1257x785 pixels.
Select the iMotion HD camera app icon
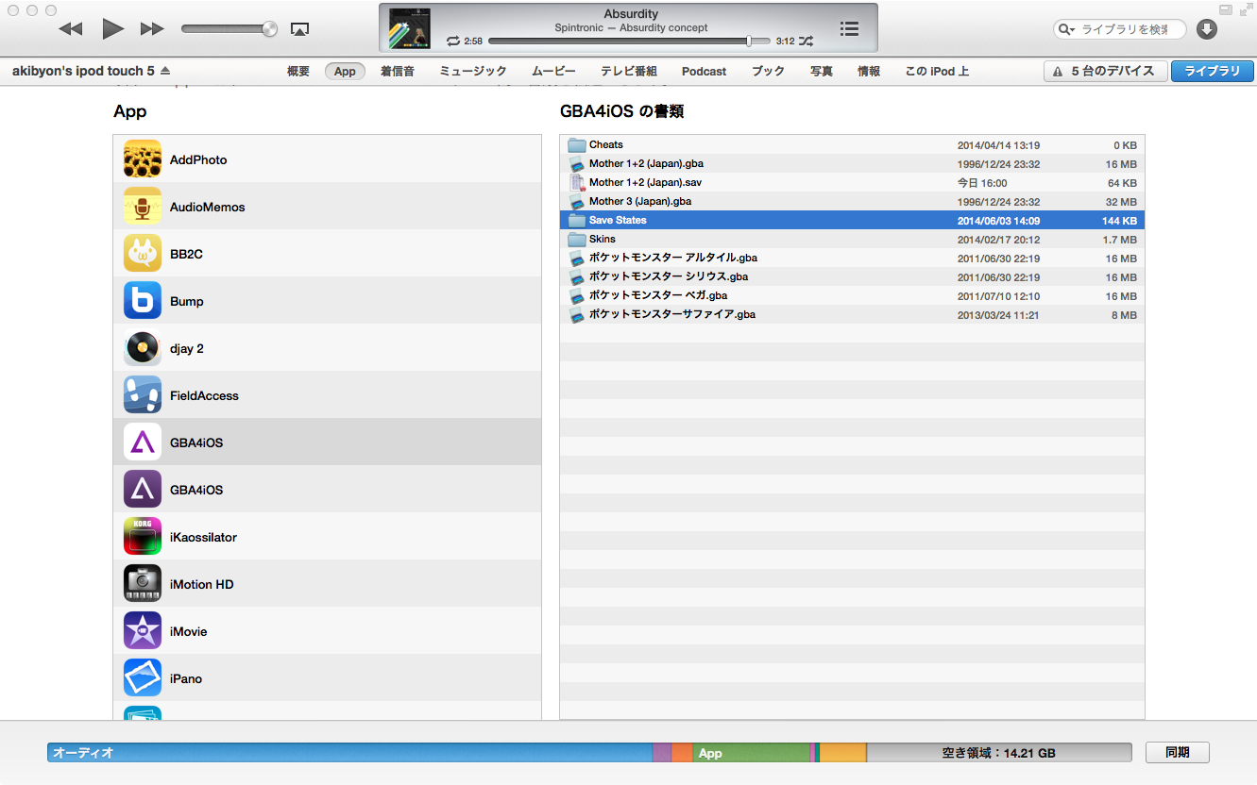pos(143,584)
